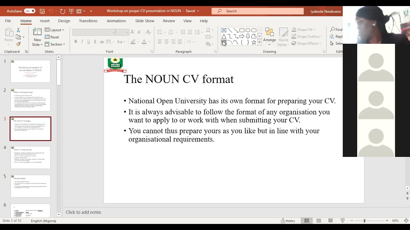Click Slide Show status bar icon

point(342,221)
